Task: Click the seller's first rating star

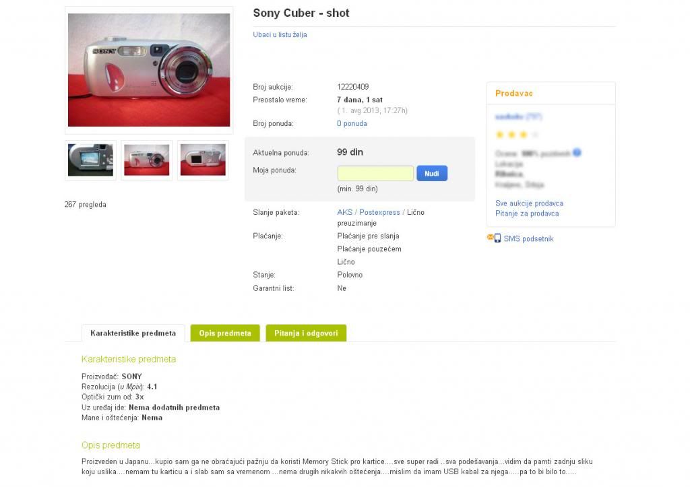Action: point(500,135)
